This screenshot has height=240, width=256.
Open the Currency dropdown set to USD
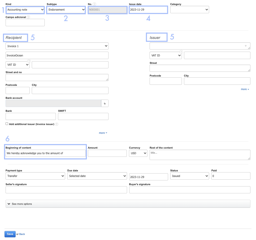pos(138,153)
